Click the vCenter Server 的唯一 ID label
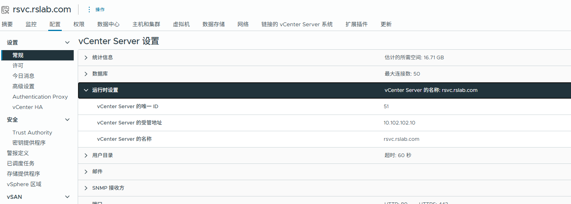 click(x=128, y=107)
